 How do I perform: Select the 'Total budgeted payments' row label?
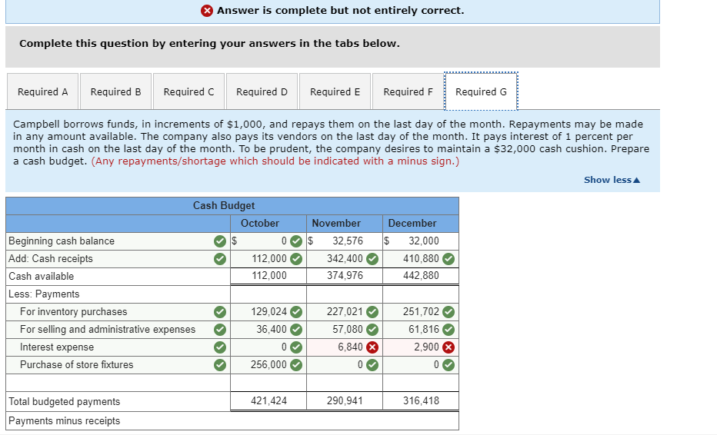(x=64, y=402)
